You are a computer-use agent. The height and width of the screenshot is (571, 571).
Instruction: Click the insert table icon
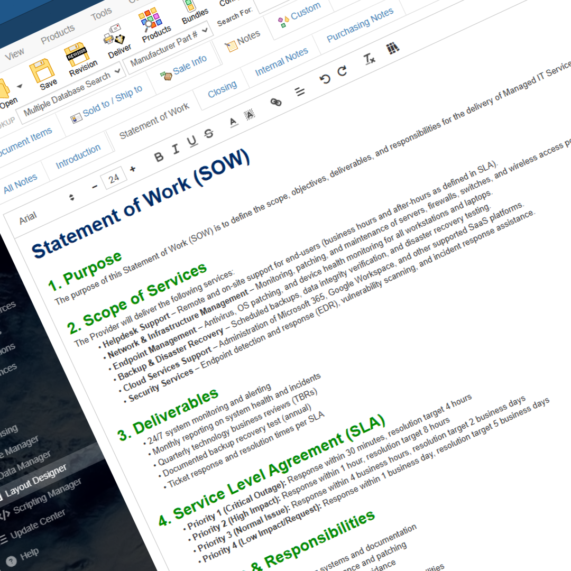(x=392, y=48)
